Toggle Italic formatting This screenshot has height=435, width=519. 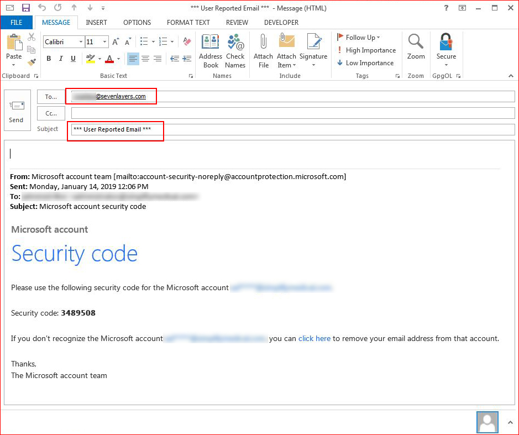point(61,59)
